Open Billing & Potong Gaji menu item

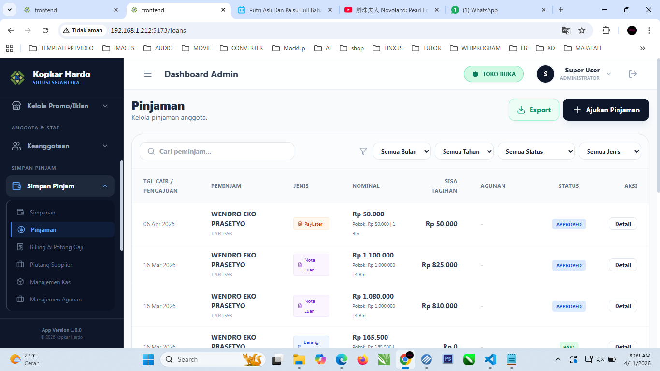pyautogui.click(x=57, y=247)
